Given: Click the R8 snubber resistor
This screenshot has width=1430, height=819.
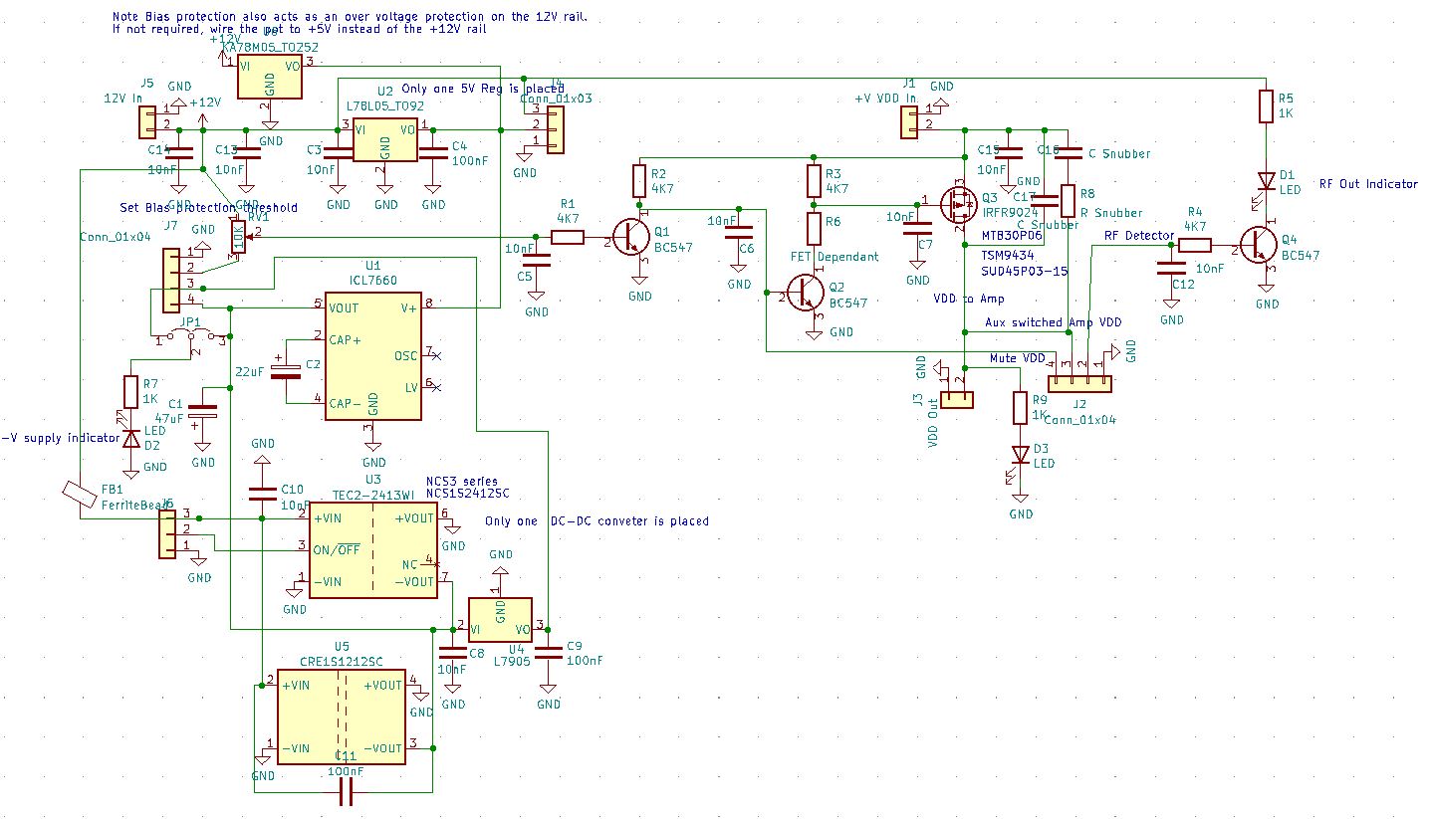Looking at the screenshot, I should coord(1068,202).
